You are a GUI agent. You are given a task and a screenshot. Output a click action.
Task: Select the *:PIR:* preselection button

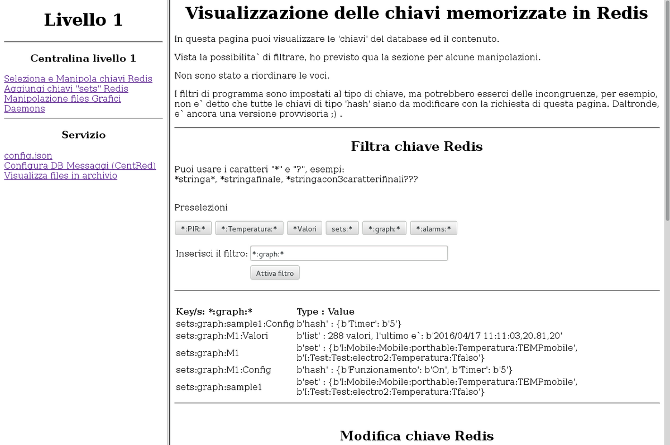click(193, 228)
